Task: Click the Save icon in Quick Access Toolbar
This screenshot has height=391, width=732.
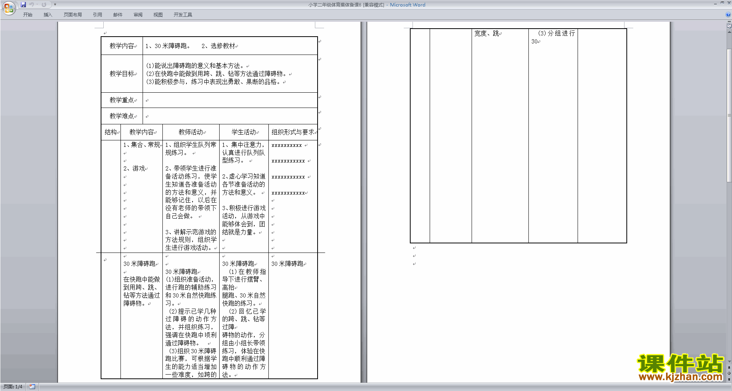Action: click(23, 5)
